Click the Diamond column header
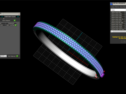 click(x=11, y=23)
